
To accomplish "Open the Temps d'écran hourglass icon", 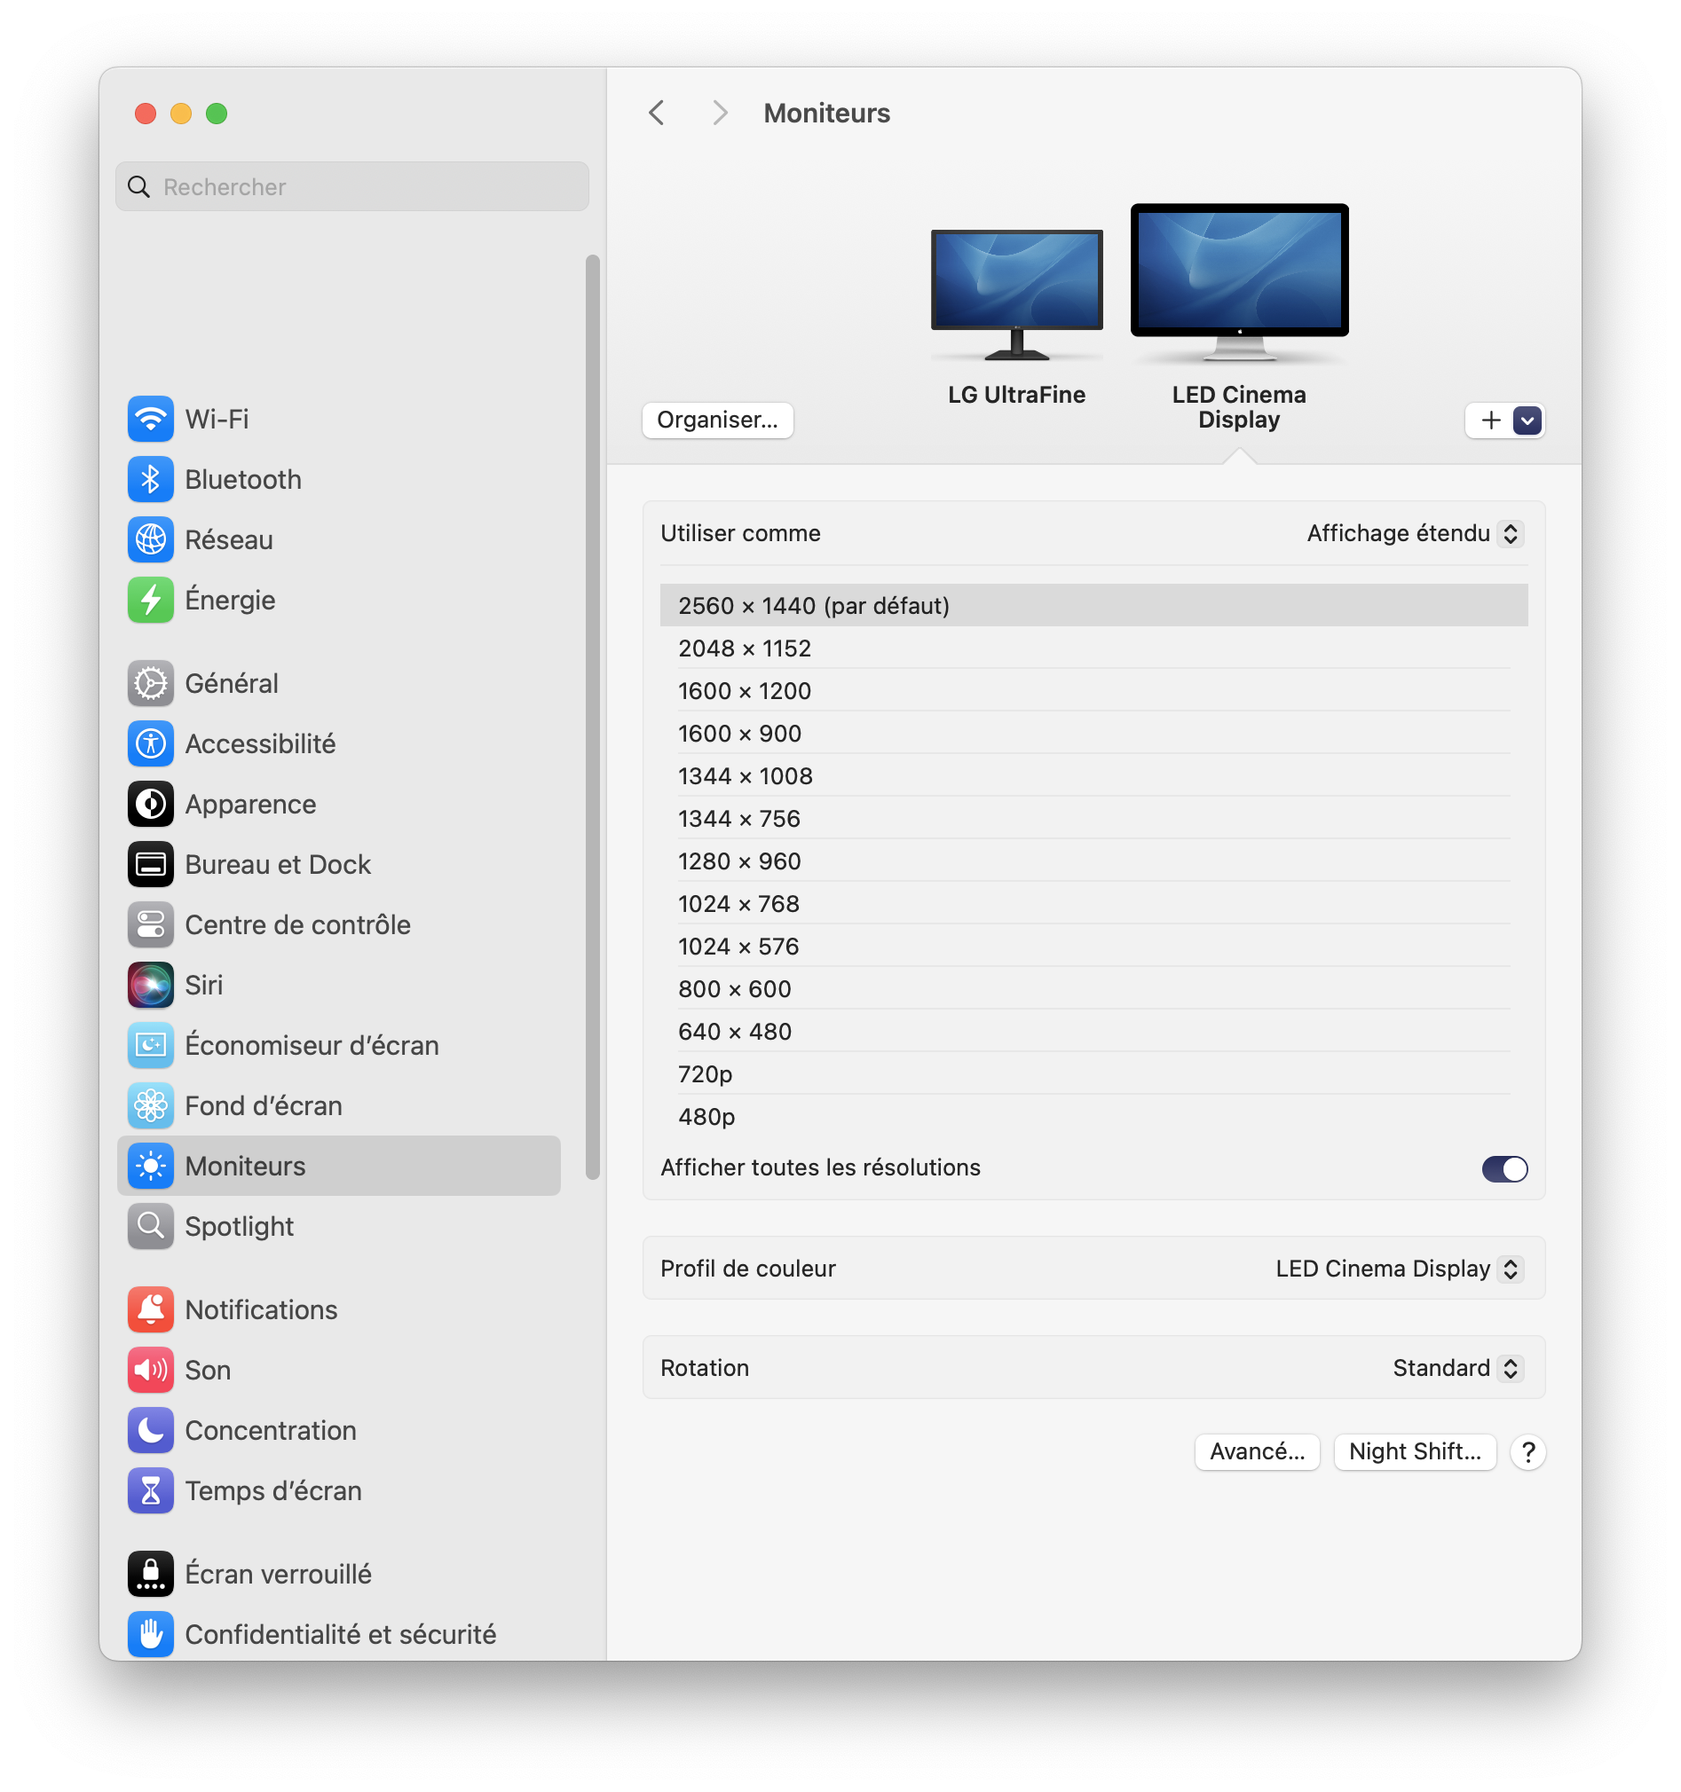I will tap(151, 1491).
